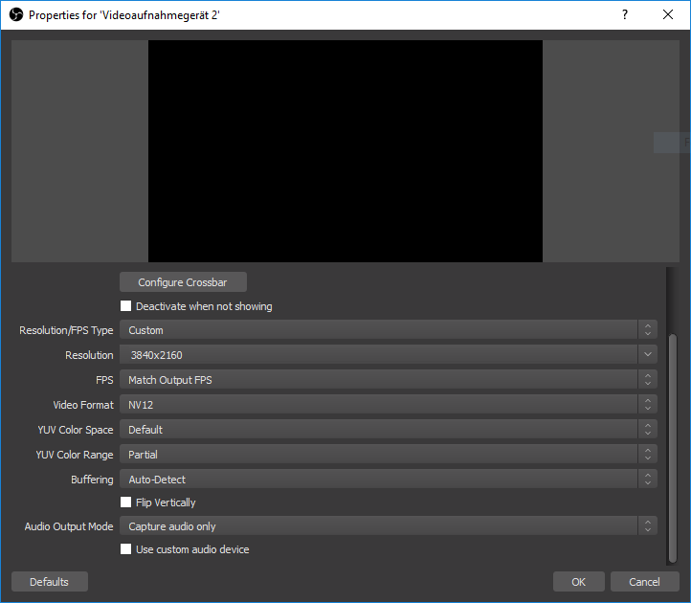Viewport: 691px width, 603px height.
Task: Close the Properties dialog window
Action: [x=668, y=15]
